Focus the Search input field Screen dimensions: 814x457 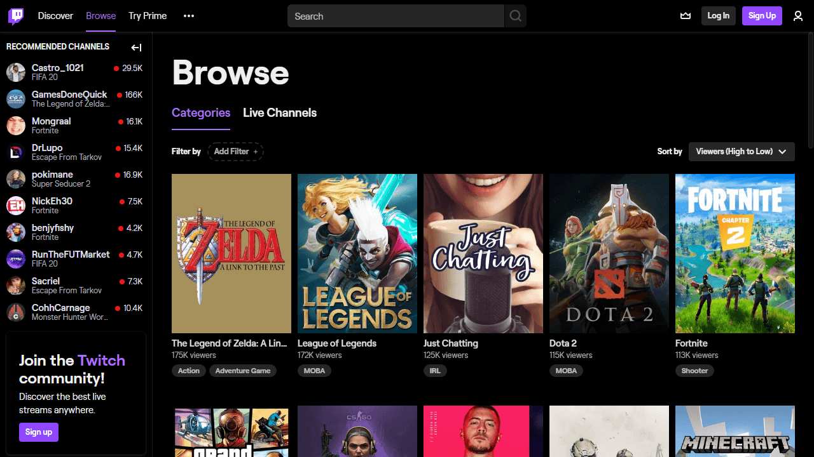[x=396, y=16]
